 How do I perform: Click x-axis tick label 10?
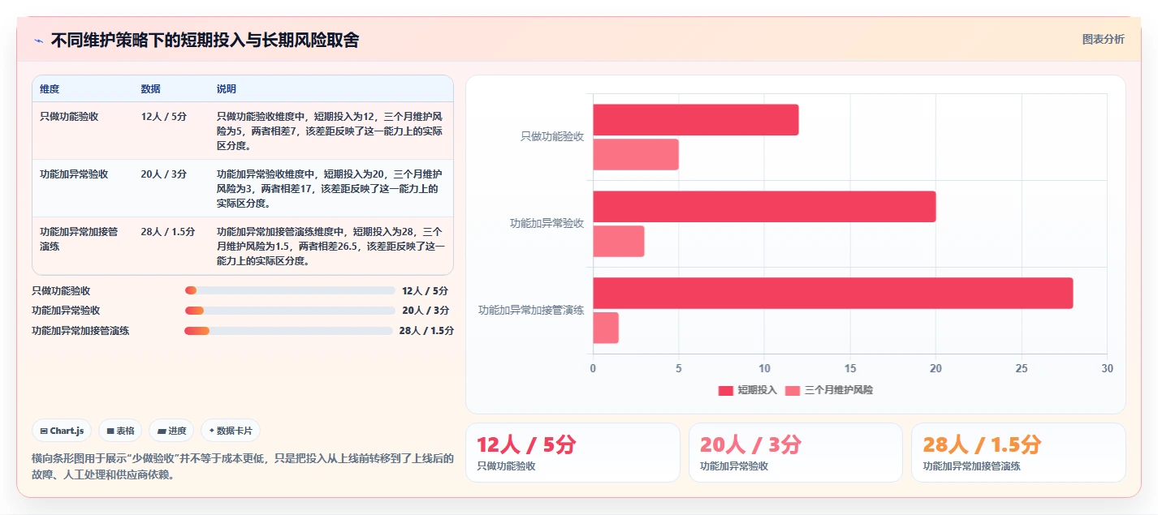coord(764,368)
